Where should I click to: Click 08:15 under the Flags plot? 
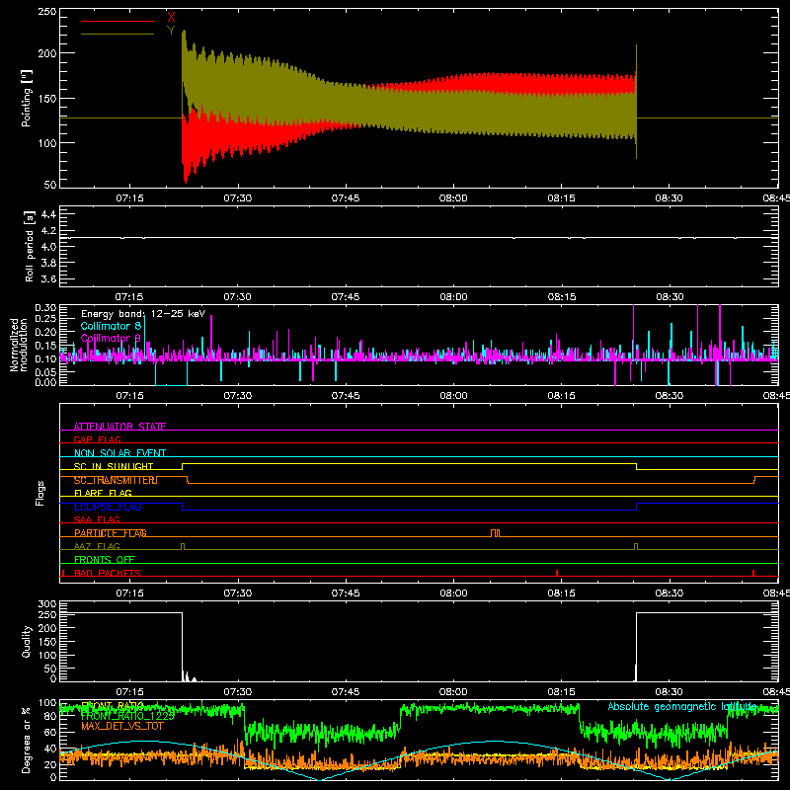561,593
